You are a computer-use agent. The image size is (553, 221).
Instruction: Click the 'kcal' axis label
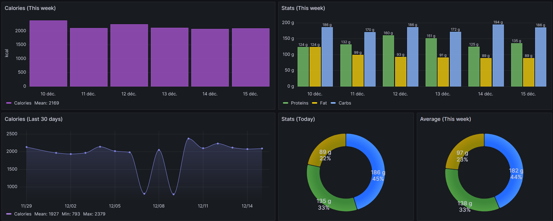pyautogui.click(x=7, y=53)
